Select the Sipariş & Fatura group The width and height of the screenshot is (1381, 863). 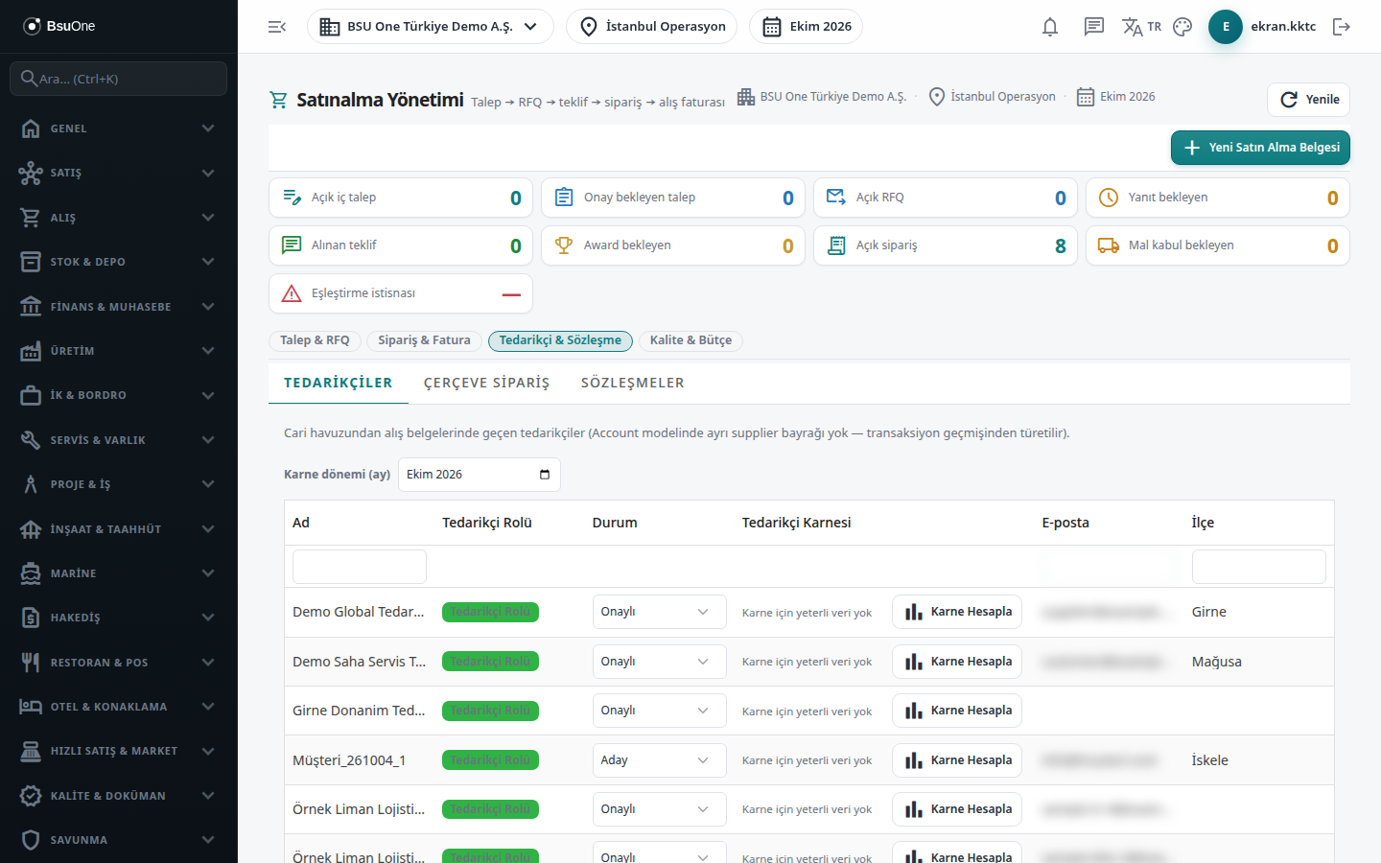coord(425,340)
